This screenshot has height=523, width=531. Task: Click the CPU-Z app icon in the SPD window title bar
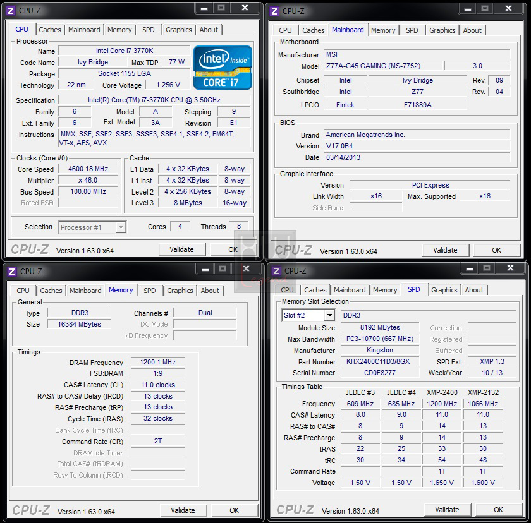pos(276,271)
